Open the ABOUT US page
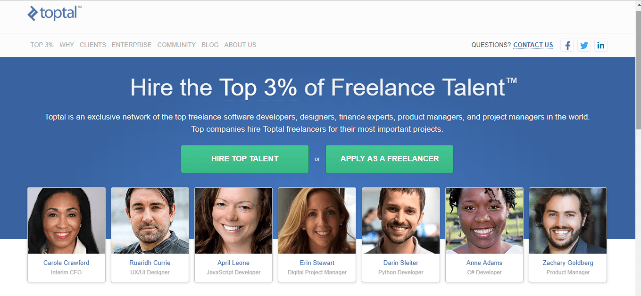The image size is (641, 296). coord(240,45)
